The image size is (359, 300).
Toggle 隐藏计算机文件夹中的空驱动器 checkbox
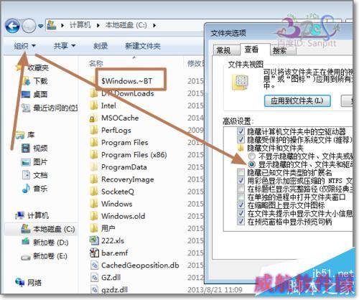[241, 131]
